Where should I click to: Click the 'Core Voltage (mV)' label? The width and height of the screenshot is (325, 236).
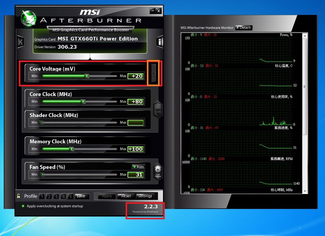click(52, 69)
